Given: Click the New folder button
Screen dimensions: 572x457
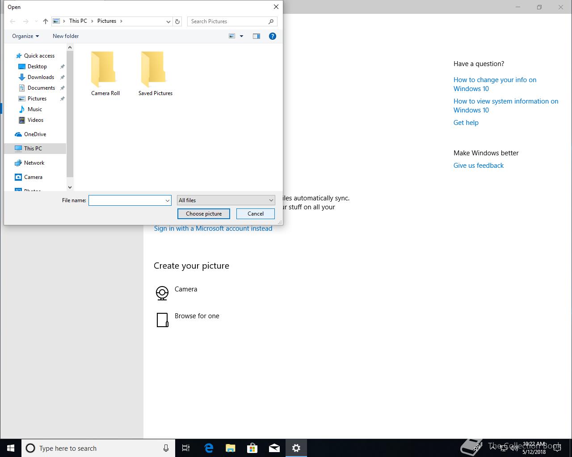Looking at the screenshot, I should 66,36.
